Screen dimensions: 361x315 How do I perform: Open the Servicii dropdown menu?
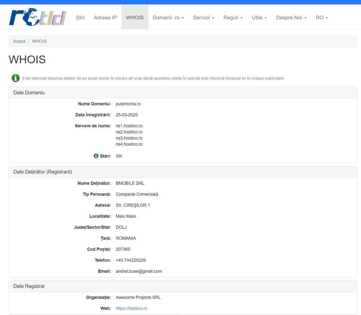[x=203, y=17]
